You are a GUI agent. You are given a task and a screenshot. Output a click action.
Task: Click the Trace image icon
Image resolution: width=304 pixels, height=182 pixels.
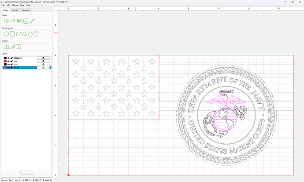tap(12, 47)
